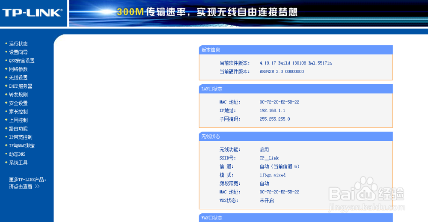
Task: Click the 请点击查看 >> link
Action: (x=24, y=186)
